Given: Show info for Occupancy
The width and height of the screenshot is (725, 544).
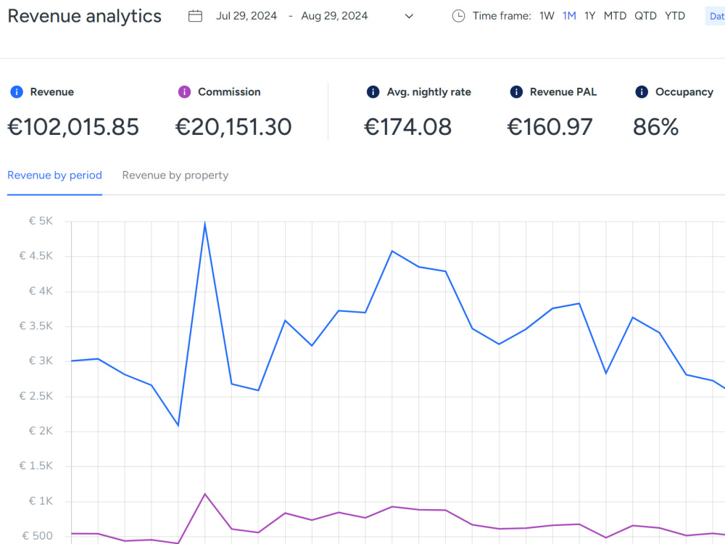Looking at the screenshot, I should (x=642, y=91).
